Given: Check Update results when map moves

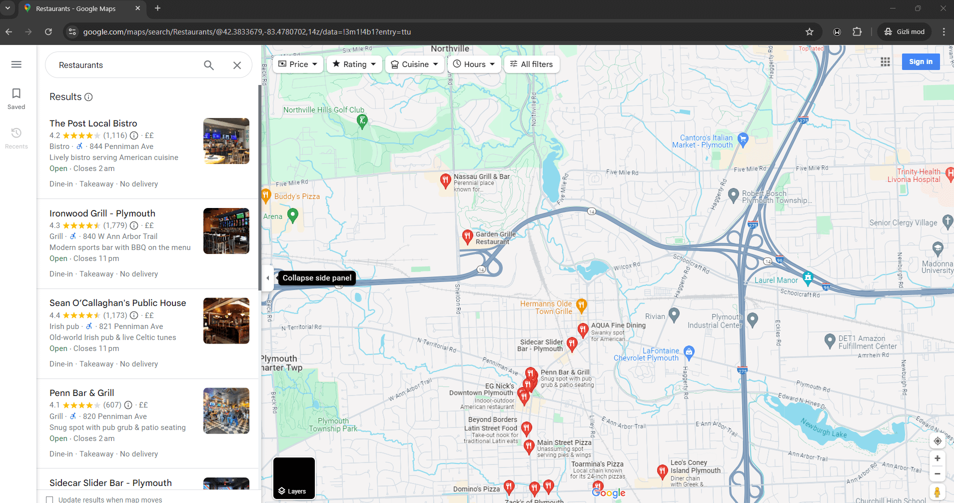Looking at the screenshot, I should (x=49, y=499).
